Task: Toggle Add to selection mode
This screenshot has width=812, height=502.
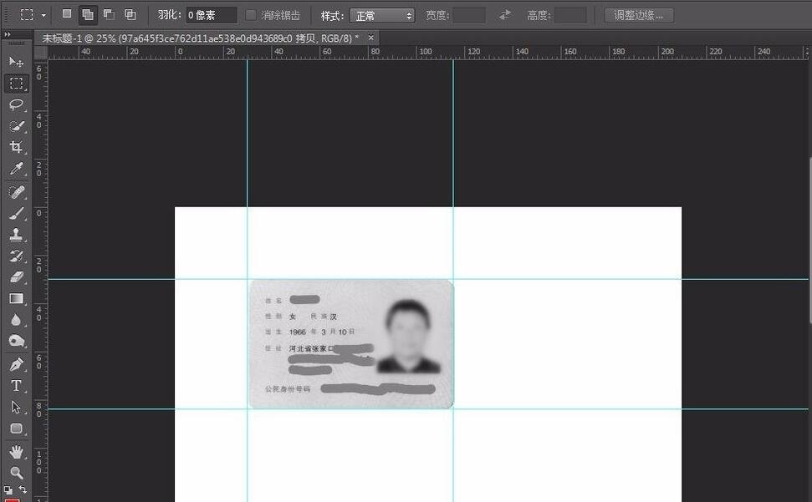Action: (x=86, y=13)
